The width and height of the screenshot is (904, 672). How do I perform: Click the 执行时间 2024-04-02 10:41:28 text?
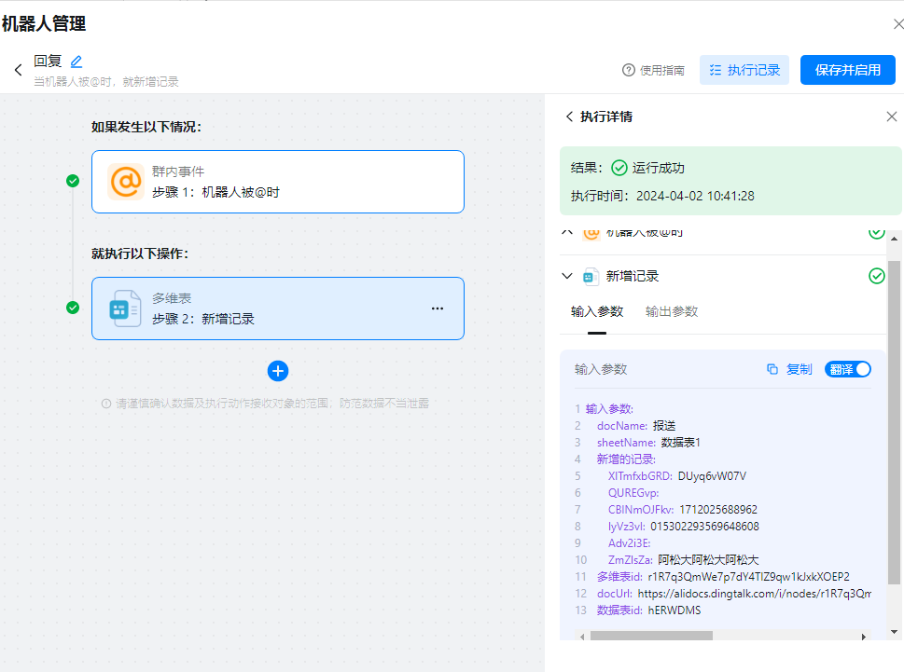(662, 196)
